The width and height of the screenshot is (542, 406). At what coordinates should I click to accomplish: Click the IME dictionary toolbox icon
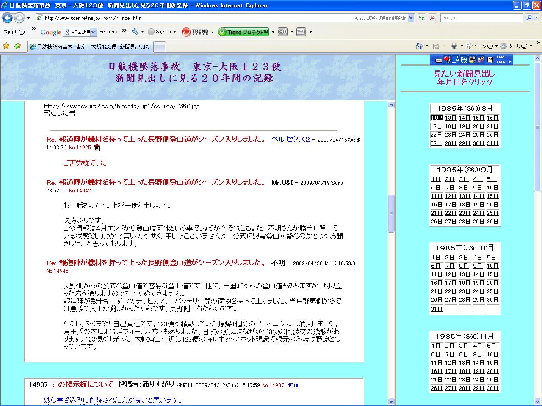pyautogui.click(x=481, y=60)
